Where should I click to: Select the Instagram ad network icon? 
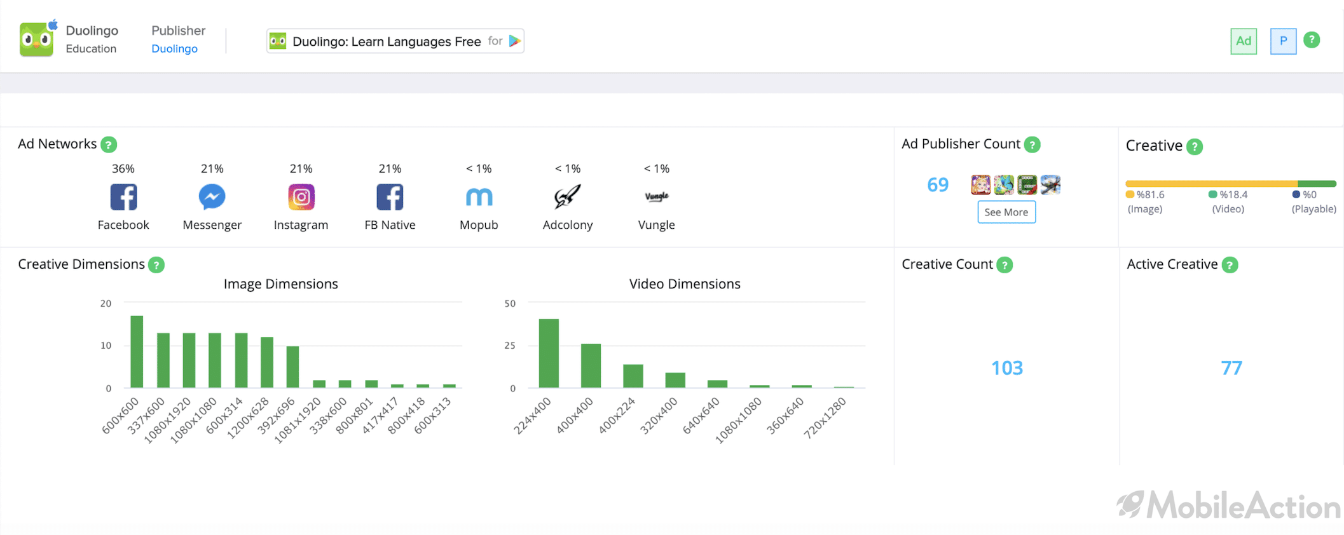coord(301,197)
